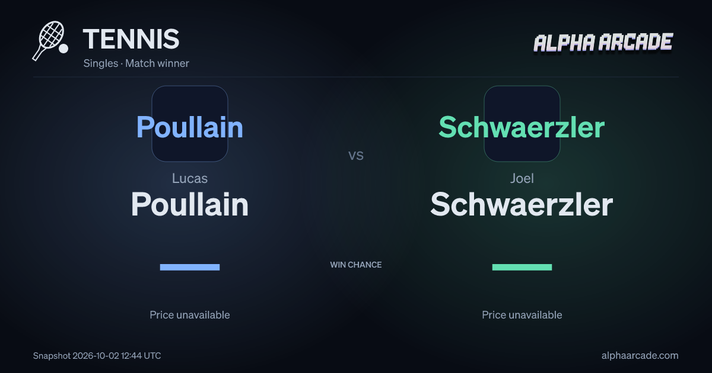Click the blue Poullain win chance bar
712x373 pixels.
coord(190,267)
